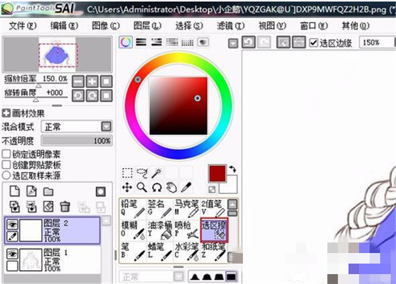Hide 图层 1 using its eye icon

[13, 254]
